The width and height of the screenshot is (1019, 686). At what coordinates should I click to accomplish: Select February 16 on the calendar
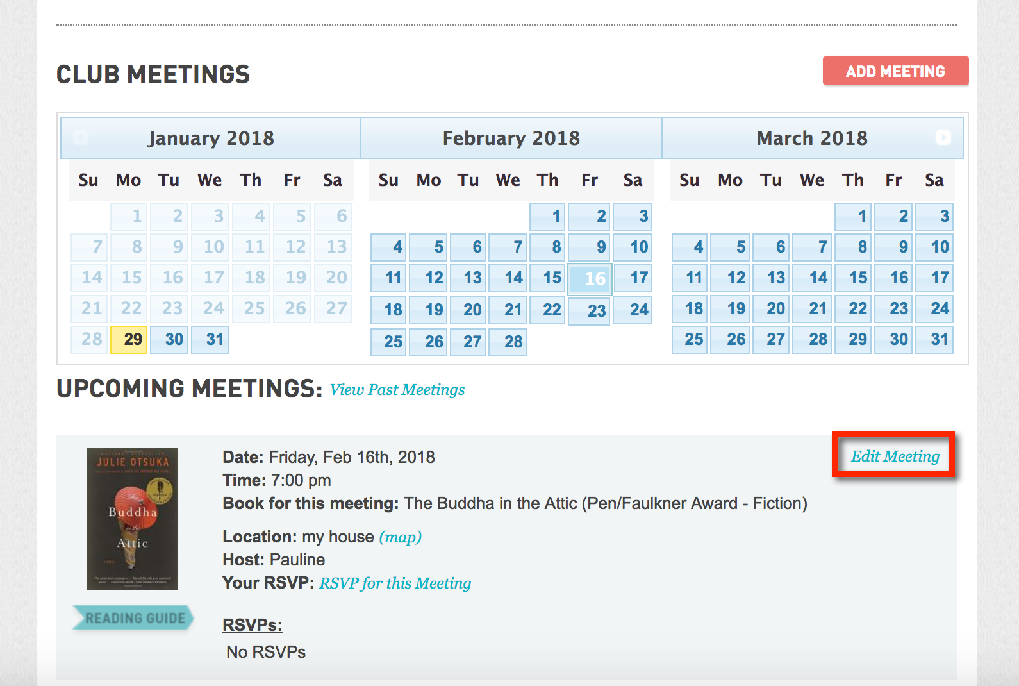coord(590,279)
